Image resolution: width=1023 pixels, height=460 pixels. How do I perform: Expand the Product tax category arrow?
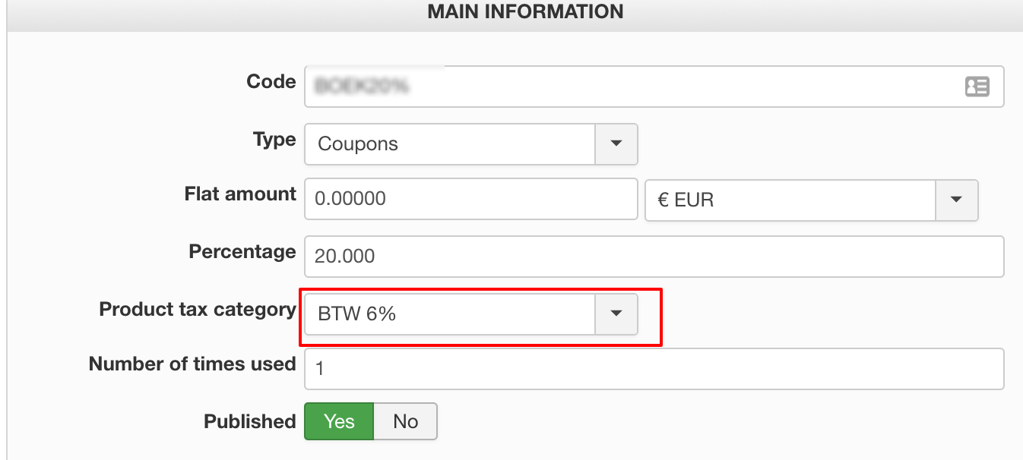(616, 313)
